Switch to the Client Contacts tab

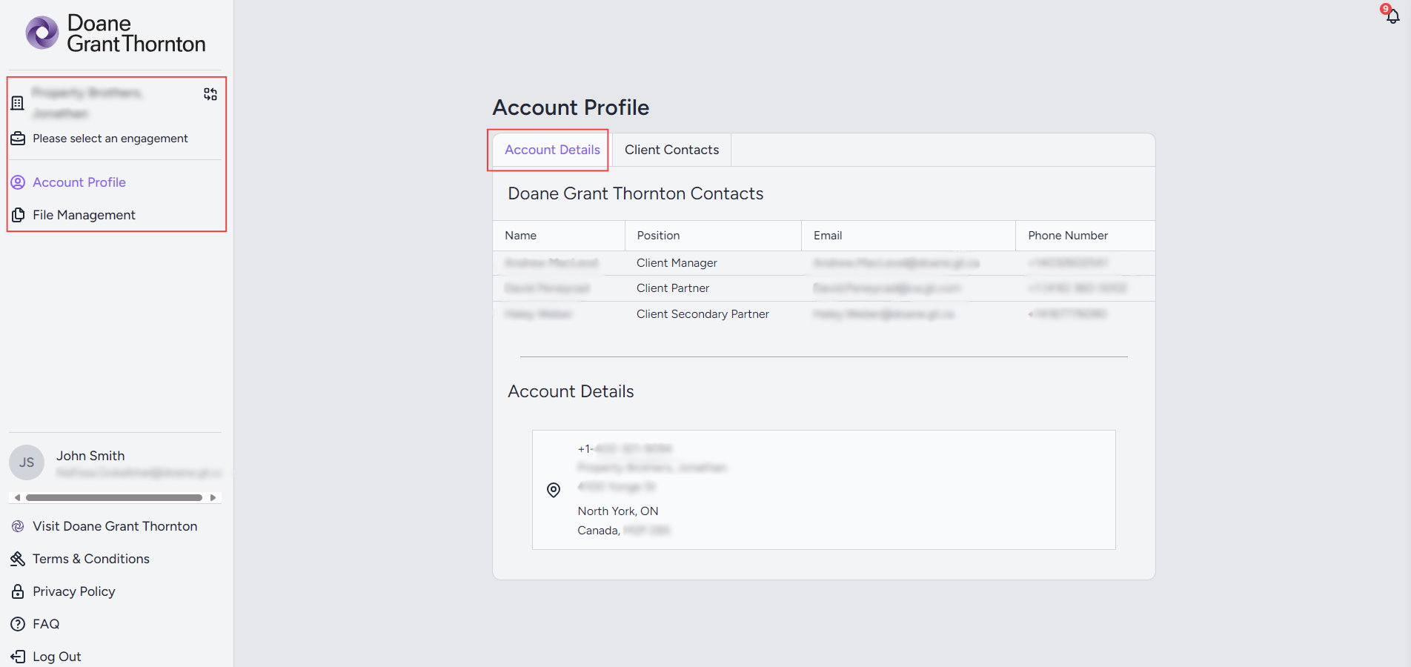(671, 150)
